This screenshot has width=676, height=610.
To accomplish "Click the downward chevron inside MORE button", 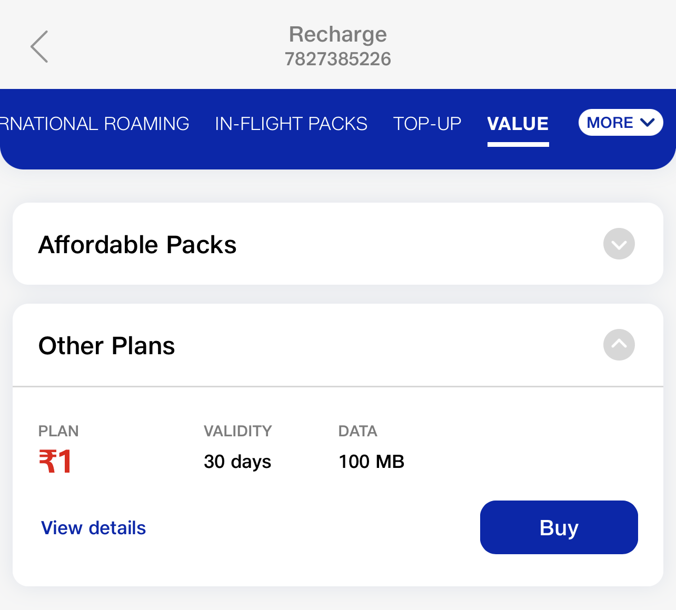I will click(x=647, y=123).
